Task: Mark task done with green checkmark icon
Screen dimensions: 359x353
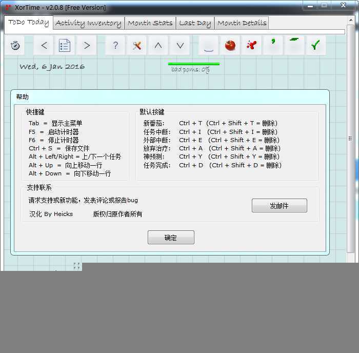Action: pos(315,46)
